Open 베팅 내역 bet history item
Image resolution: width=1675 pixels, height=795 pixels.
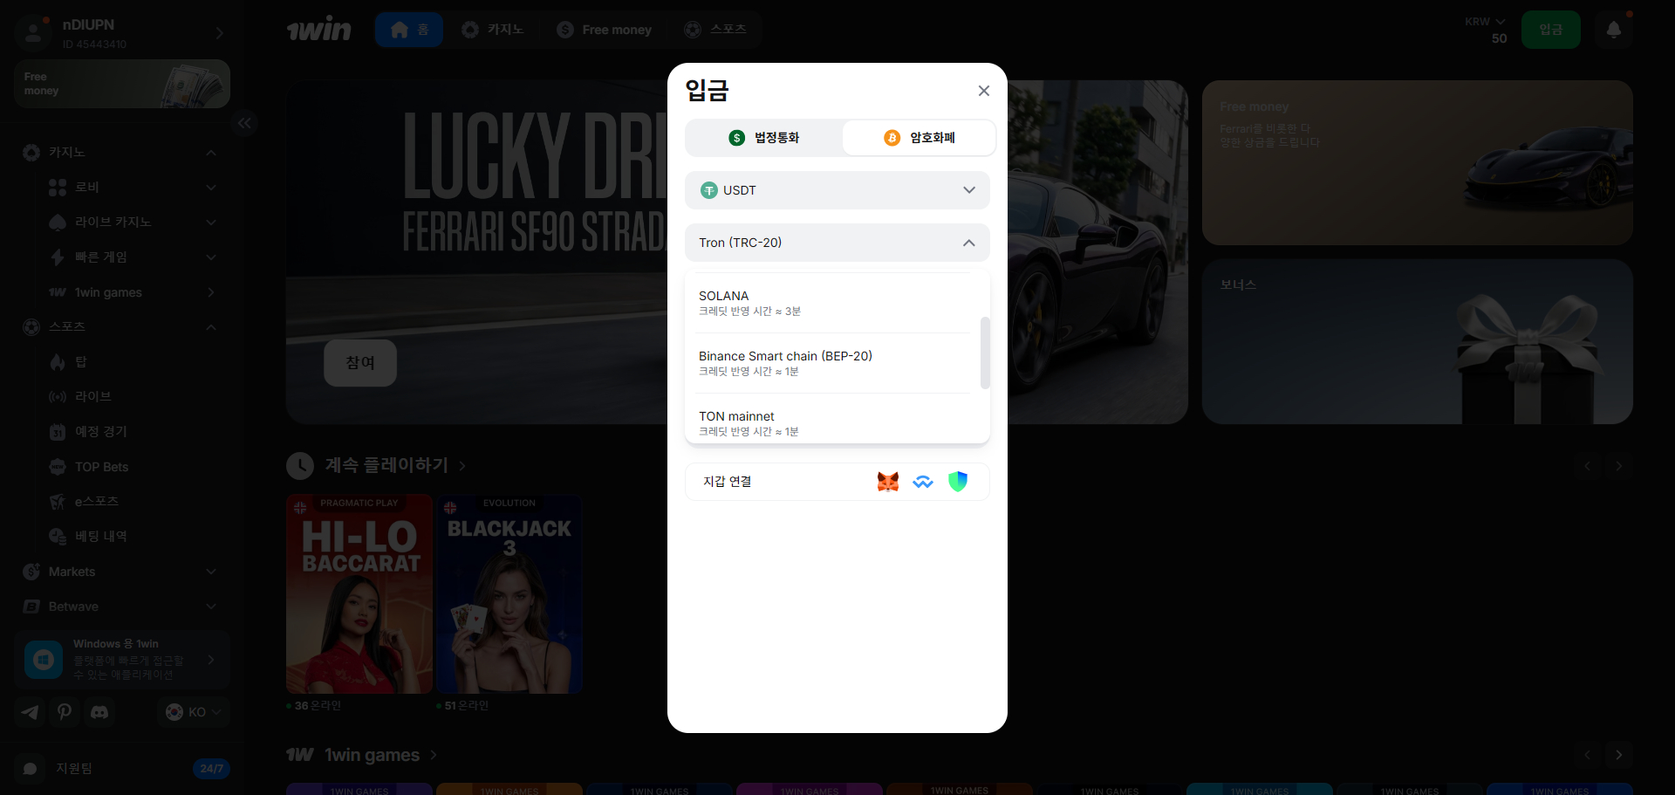(x=133, y=537)
